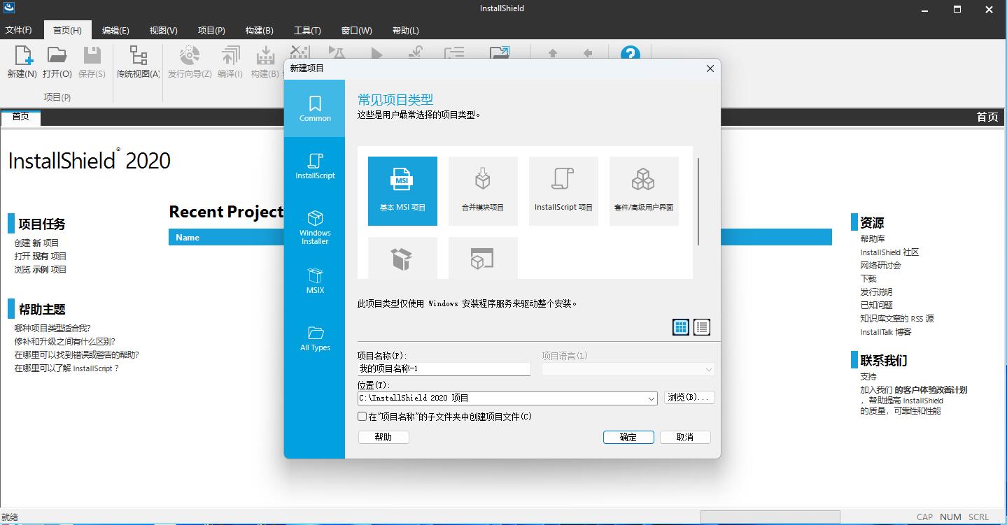Open 在哪里可以了解 InstallScript? topic
Screen dimensions: 1007x525
click(66, 368)
